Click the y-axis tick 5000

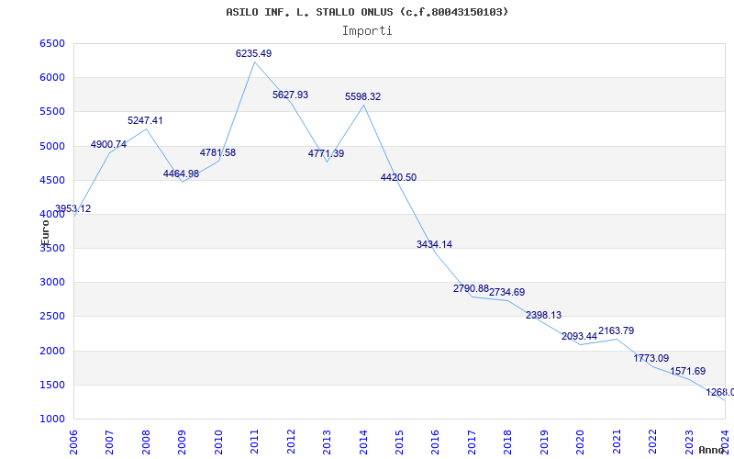pyautogui.click(x=52, y=146)
